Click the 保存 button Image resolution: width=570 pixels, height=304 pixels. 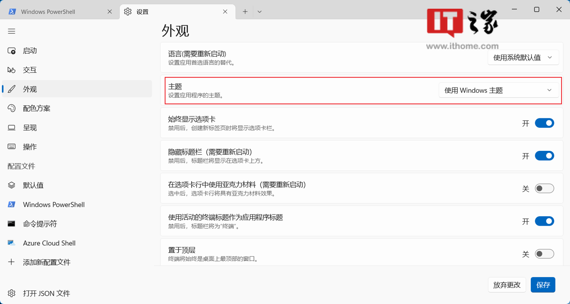click(x=543, y=285)
